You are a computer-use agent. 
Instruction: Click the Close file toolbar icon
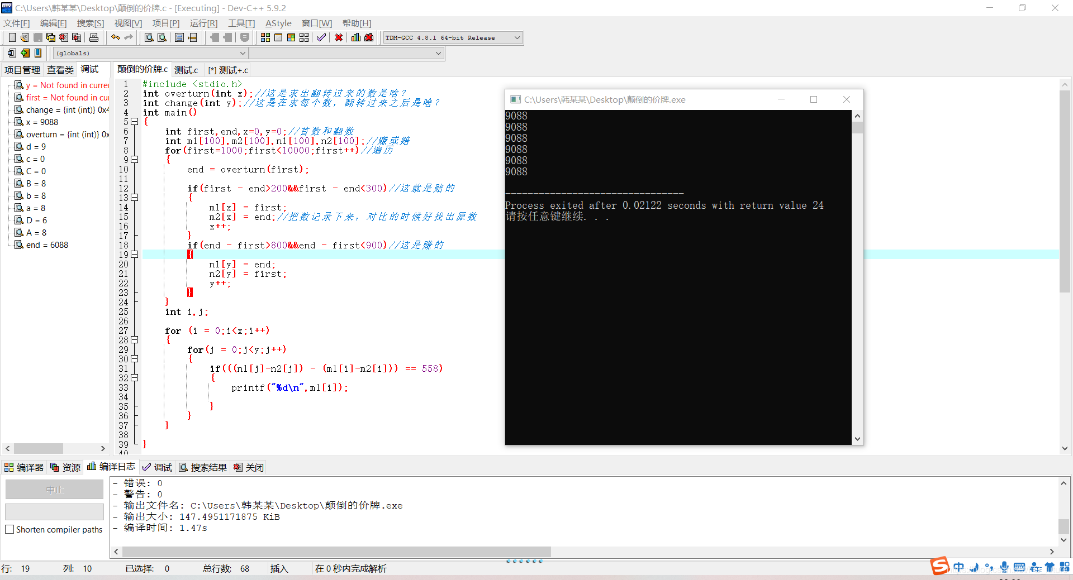pyautogui.click(x=64, y=37)
